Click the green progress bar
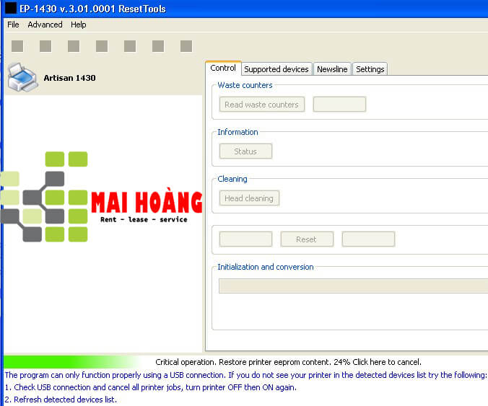This screenshot has height=406, width=488. pyautogui.click(x=71, y=361)
